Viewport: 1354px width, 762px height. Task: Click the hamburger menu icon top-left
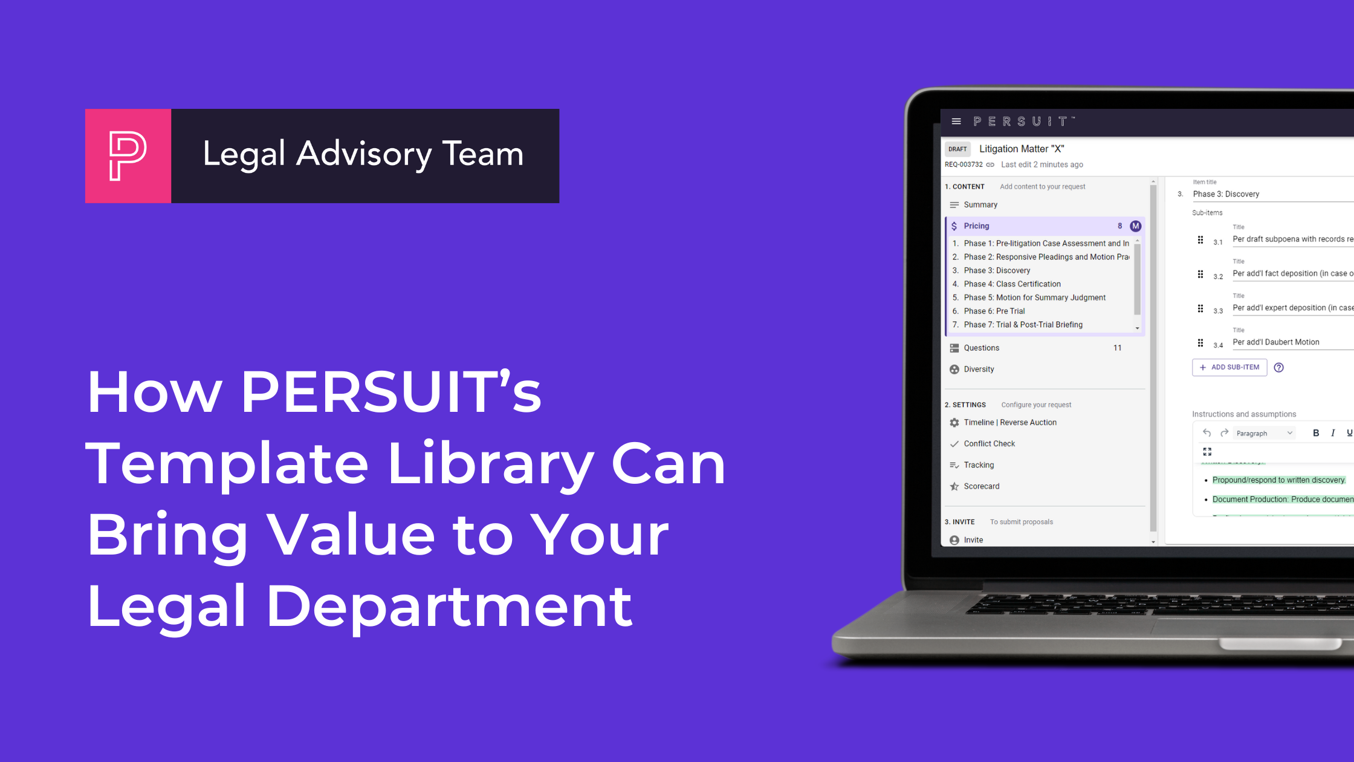[x=956, y=121]
